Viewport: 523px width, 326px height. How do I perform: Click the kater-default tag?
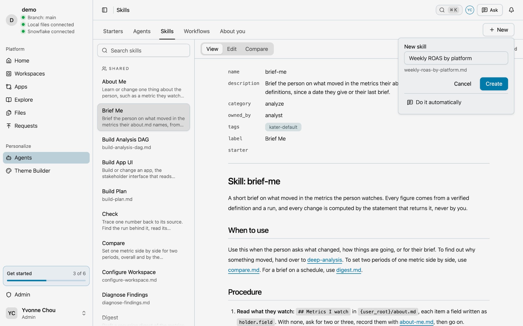(x=283, y=127)
